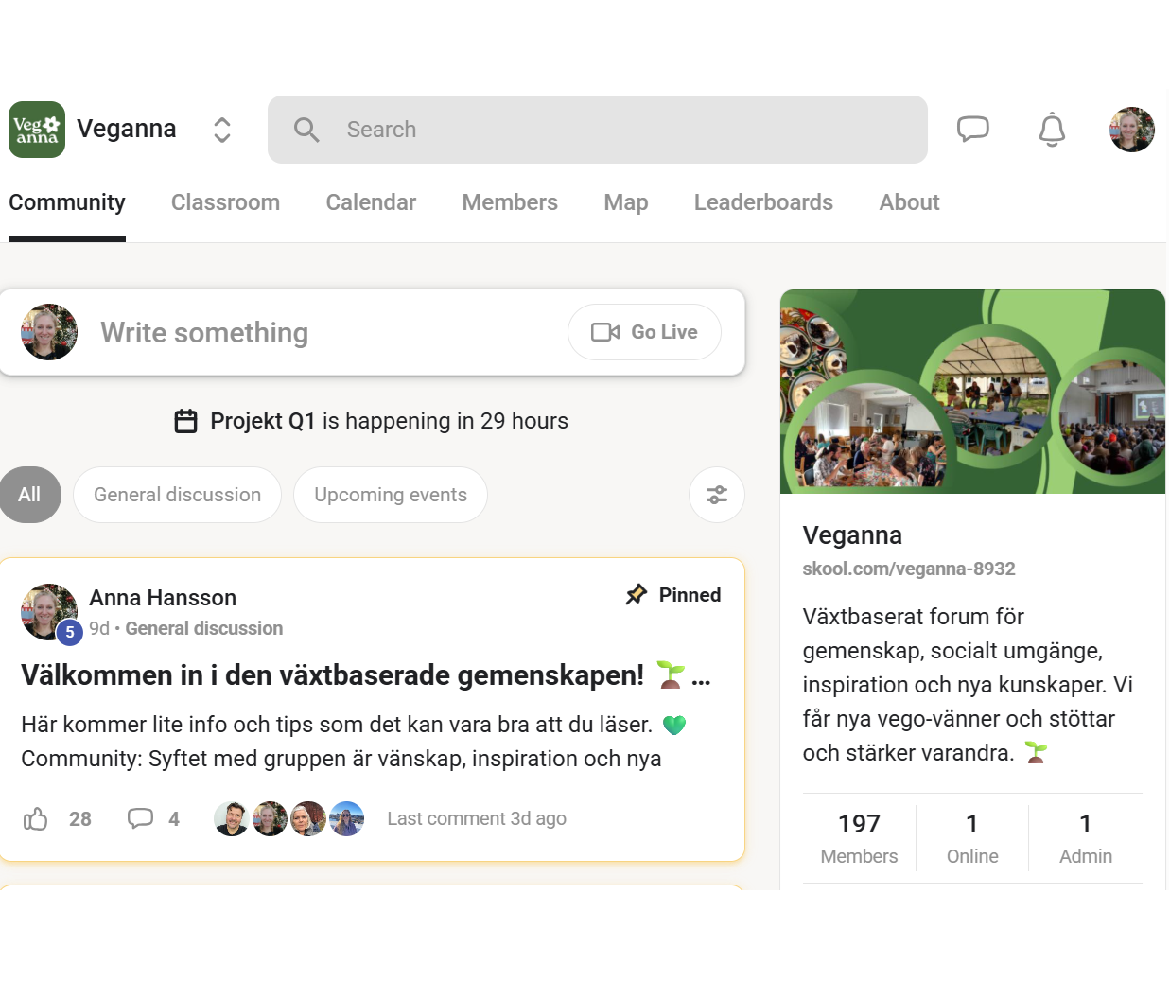The width and height of the screenshot is (1170, 981).
Task: Switch to the Classroom tab
Action: pyautogui.click(x=225, y=202)
